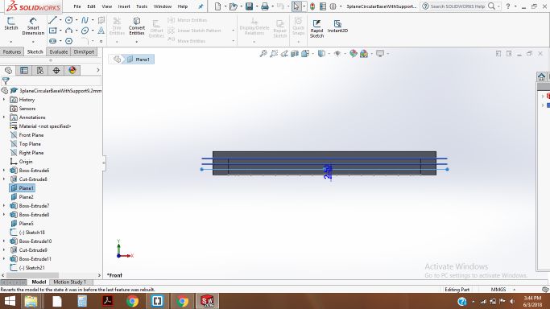Viewport: 550px width, 309px height.
Task: Click the New document icon
Action: pyautogui.click(x=217, y=6)
